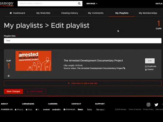Click the androidtv logo in footer

coord(56,109)
